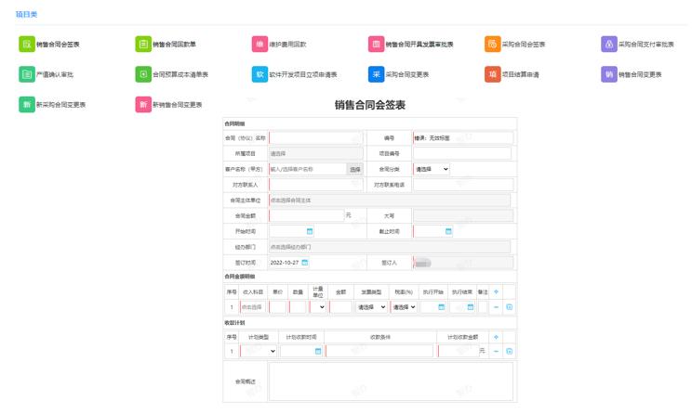692x414 pixels.
Task: Expand the 计划类型 dropdown in 收款计划
Action: click(259, 352)
